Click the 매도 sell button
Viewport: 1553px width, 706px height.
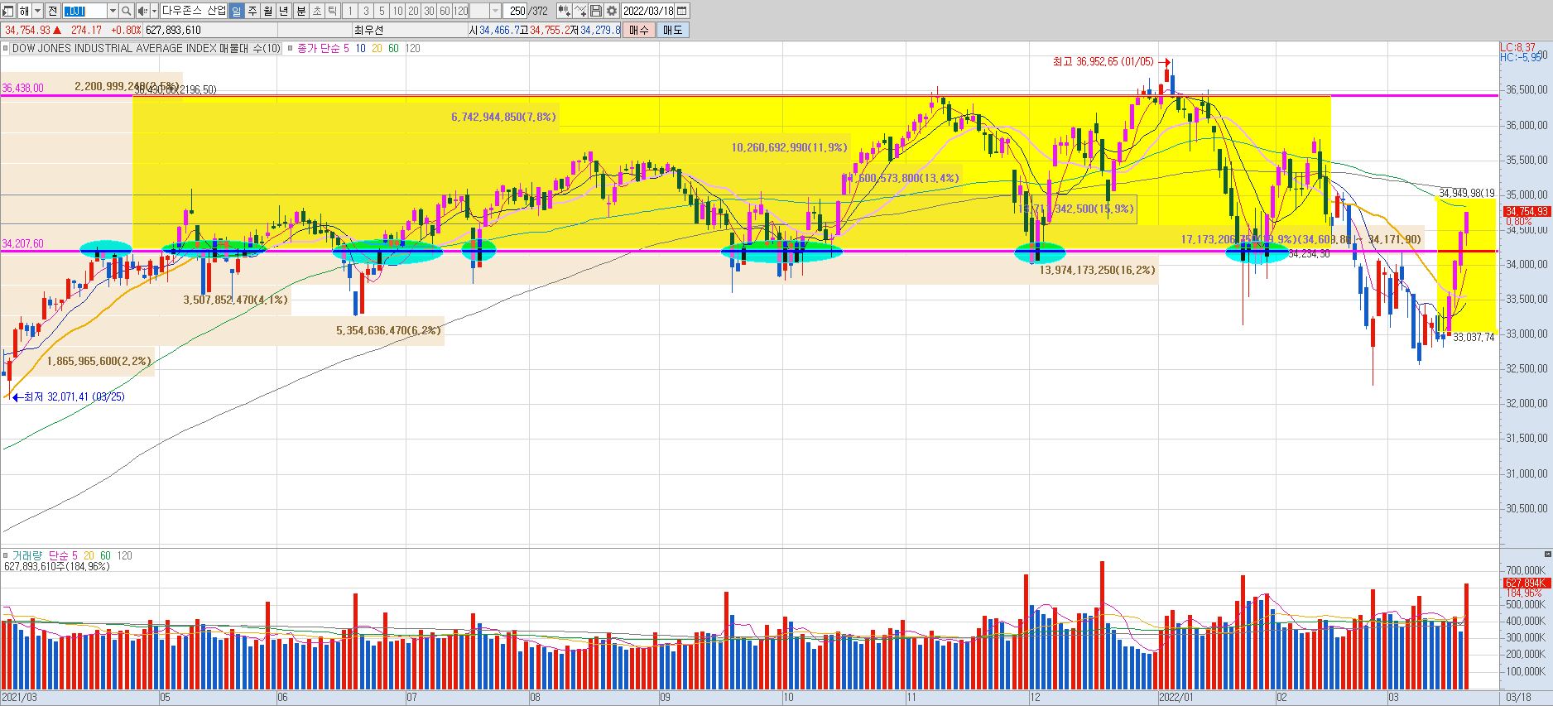[x=672, y=30]
